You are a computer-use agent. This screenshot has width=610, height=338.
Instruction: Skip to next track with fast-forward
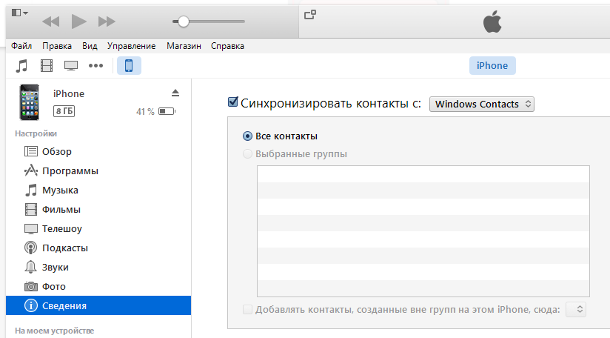pyautogui.click(x=107, y=21)
